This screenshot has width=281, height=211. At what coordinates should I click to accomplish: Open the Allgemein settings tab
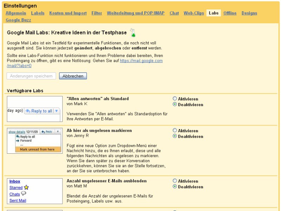(16, 13)
